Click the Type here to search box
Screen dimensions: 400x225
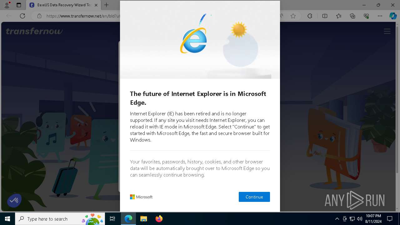60,219
